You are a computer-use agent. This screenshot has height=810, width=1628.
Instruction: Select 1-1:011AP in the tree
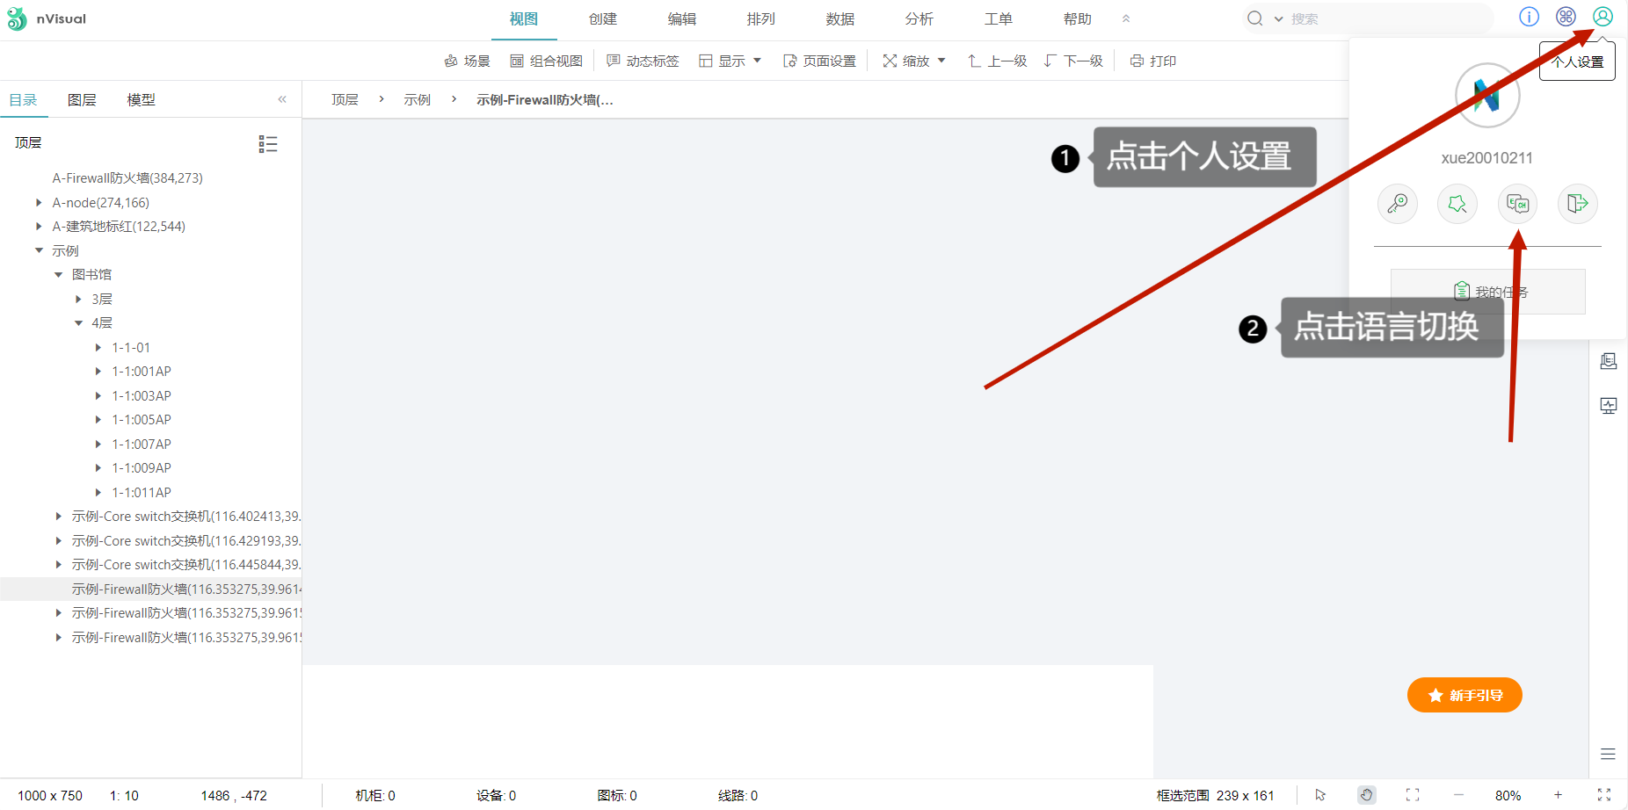pyautogui.click(x=142, y=493)
